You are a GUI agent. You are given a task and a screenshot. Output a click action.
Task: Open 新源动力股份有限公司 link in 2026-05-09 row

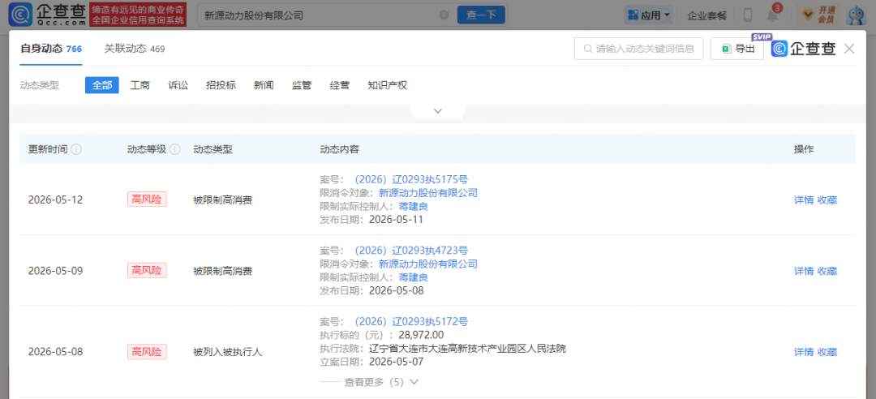428,264
